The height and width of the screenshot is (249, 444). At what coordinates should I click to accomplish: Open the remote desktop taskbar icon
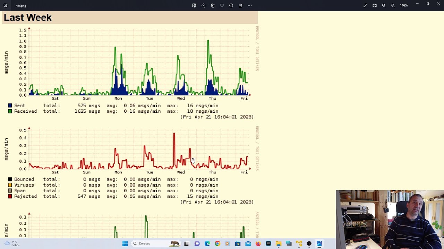point(289,243)
